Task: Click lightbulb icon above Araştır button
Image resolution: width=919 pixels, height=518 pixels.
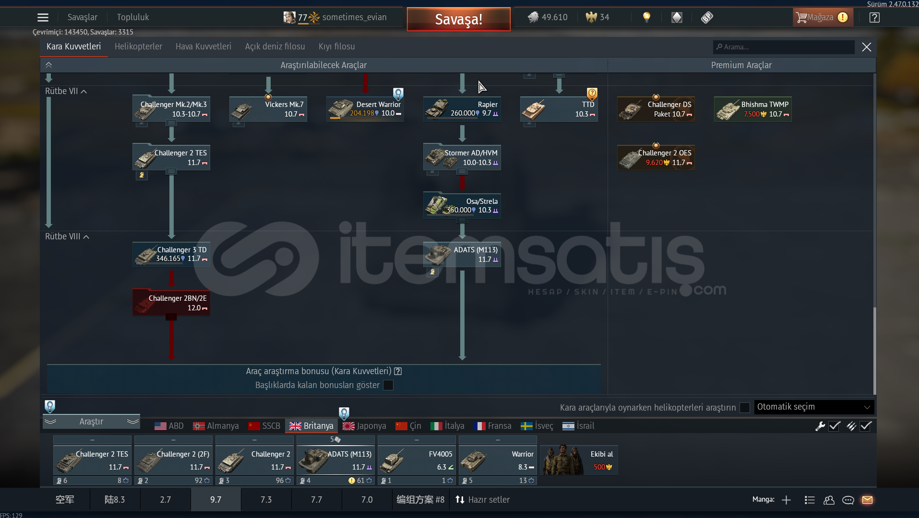Action: click(49, 406)
